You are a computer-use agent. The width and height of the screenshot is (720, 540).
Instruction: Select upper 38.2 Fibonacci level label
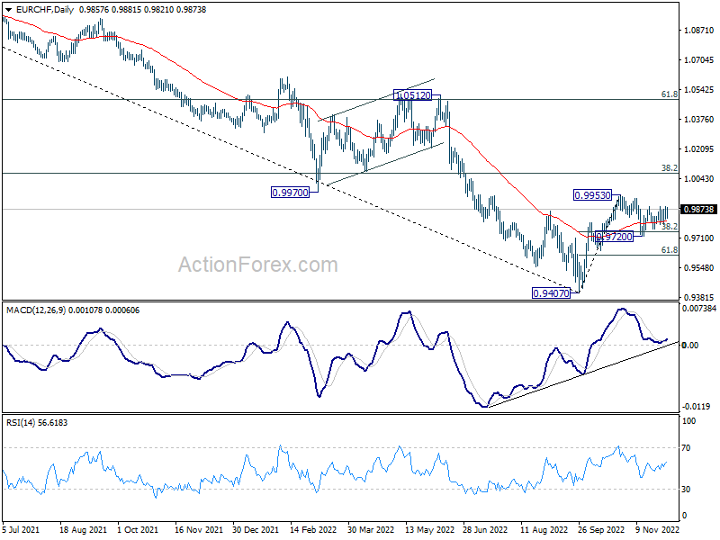669,168
